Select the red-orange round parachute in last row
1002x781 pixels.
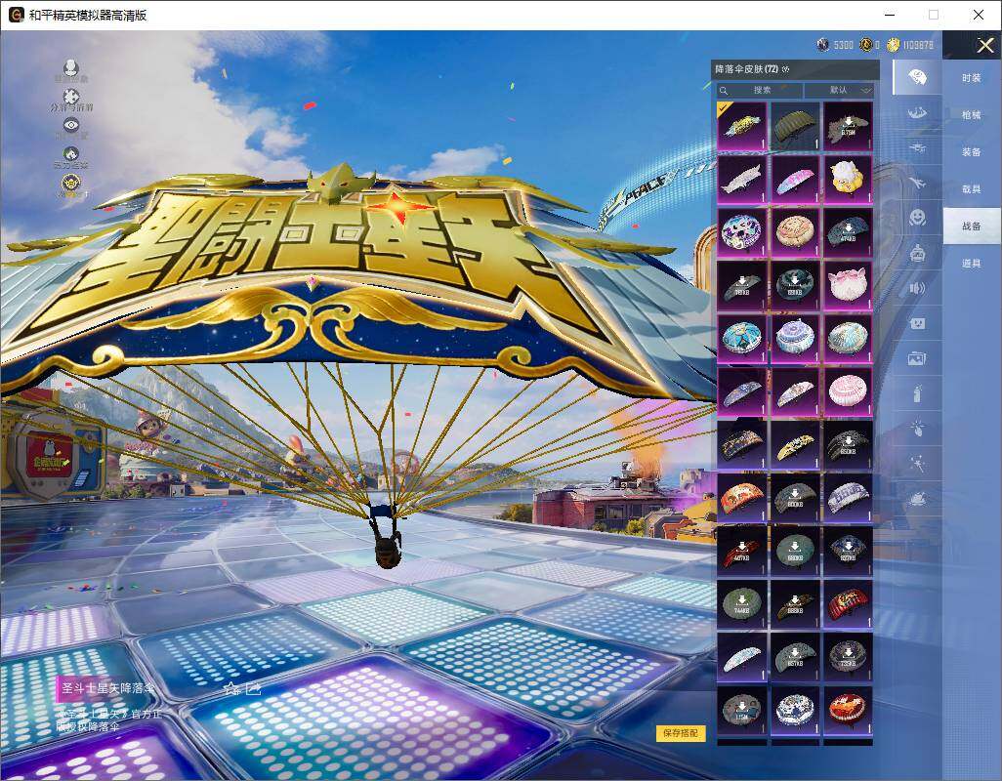coord(848,710)
